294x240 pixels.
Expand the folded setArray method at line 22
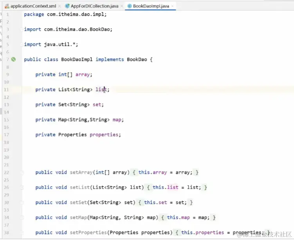(22, 172)
